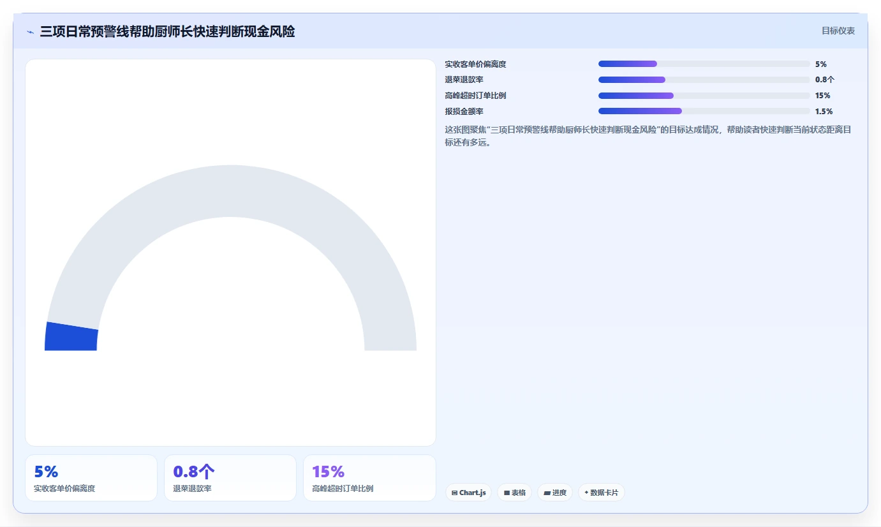Screen dimensions: 881x527
Task: Open the 0.8个 退菜退款率 data card
Action: click(230, 478)
